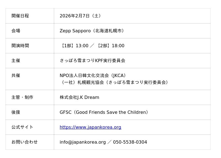
Task: Click the 株式会社J.K Dream text
Action: [x=79, y=98]
